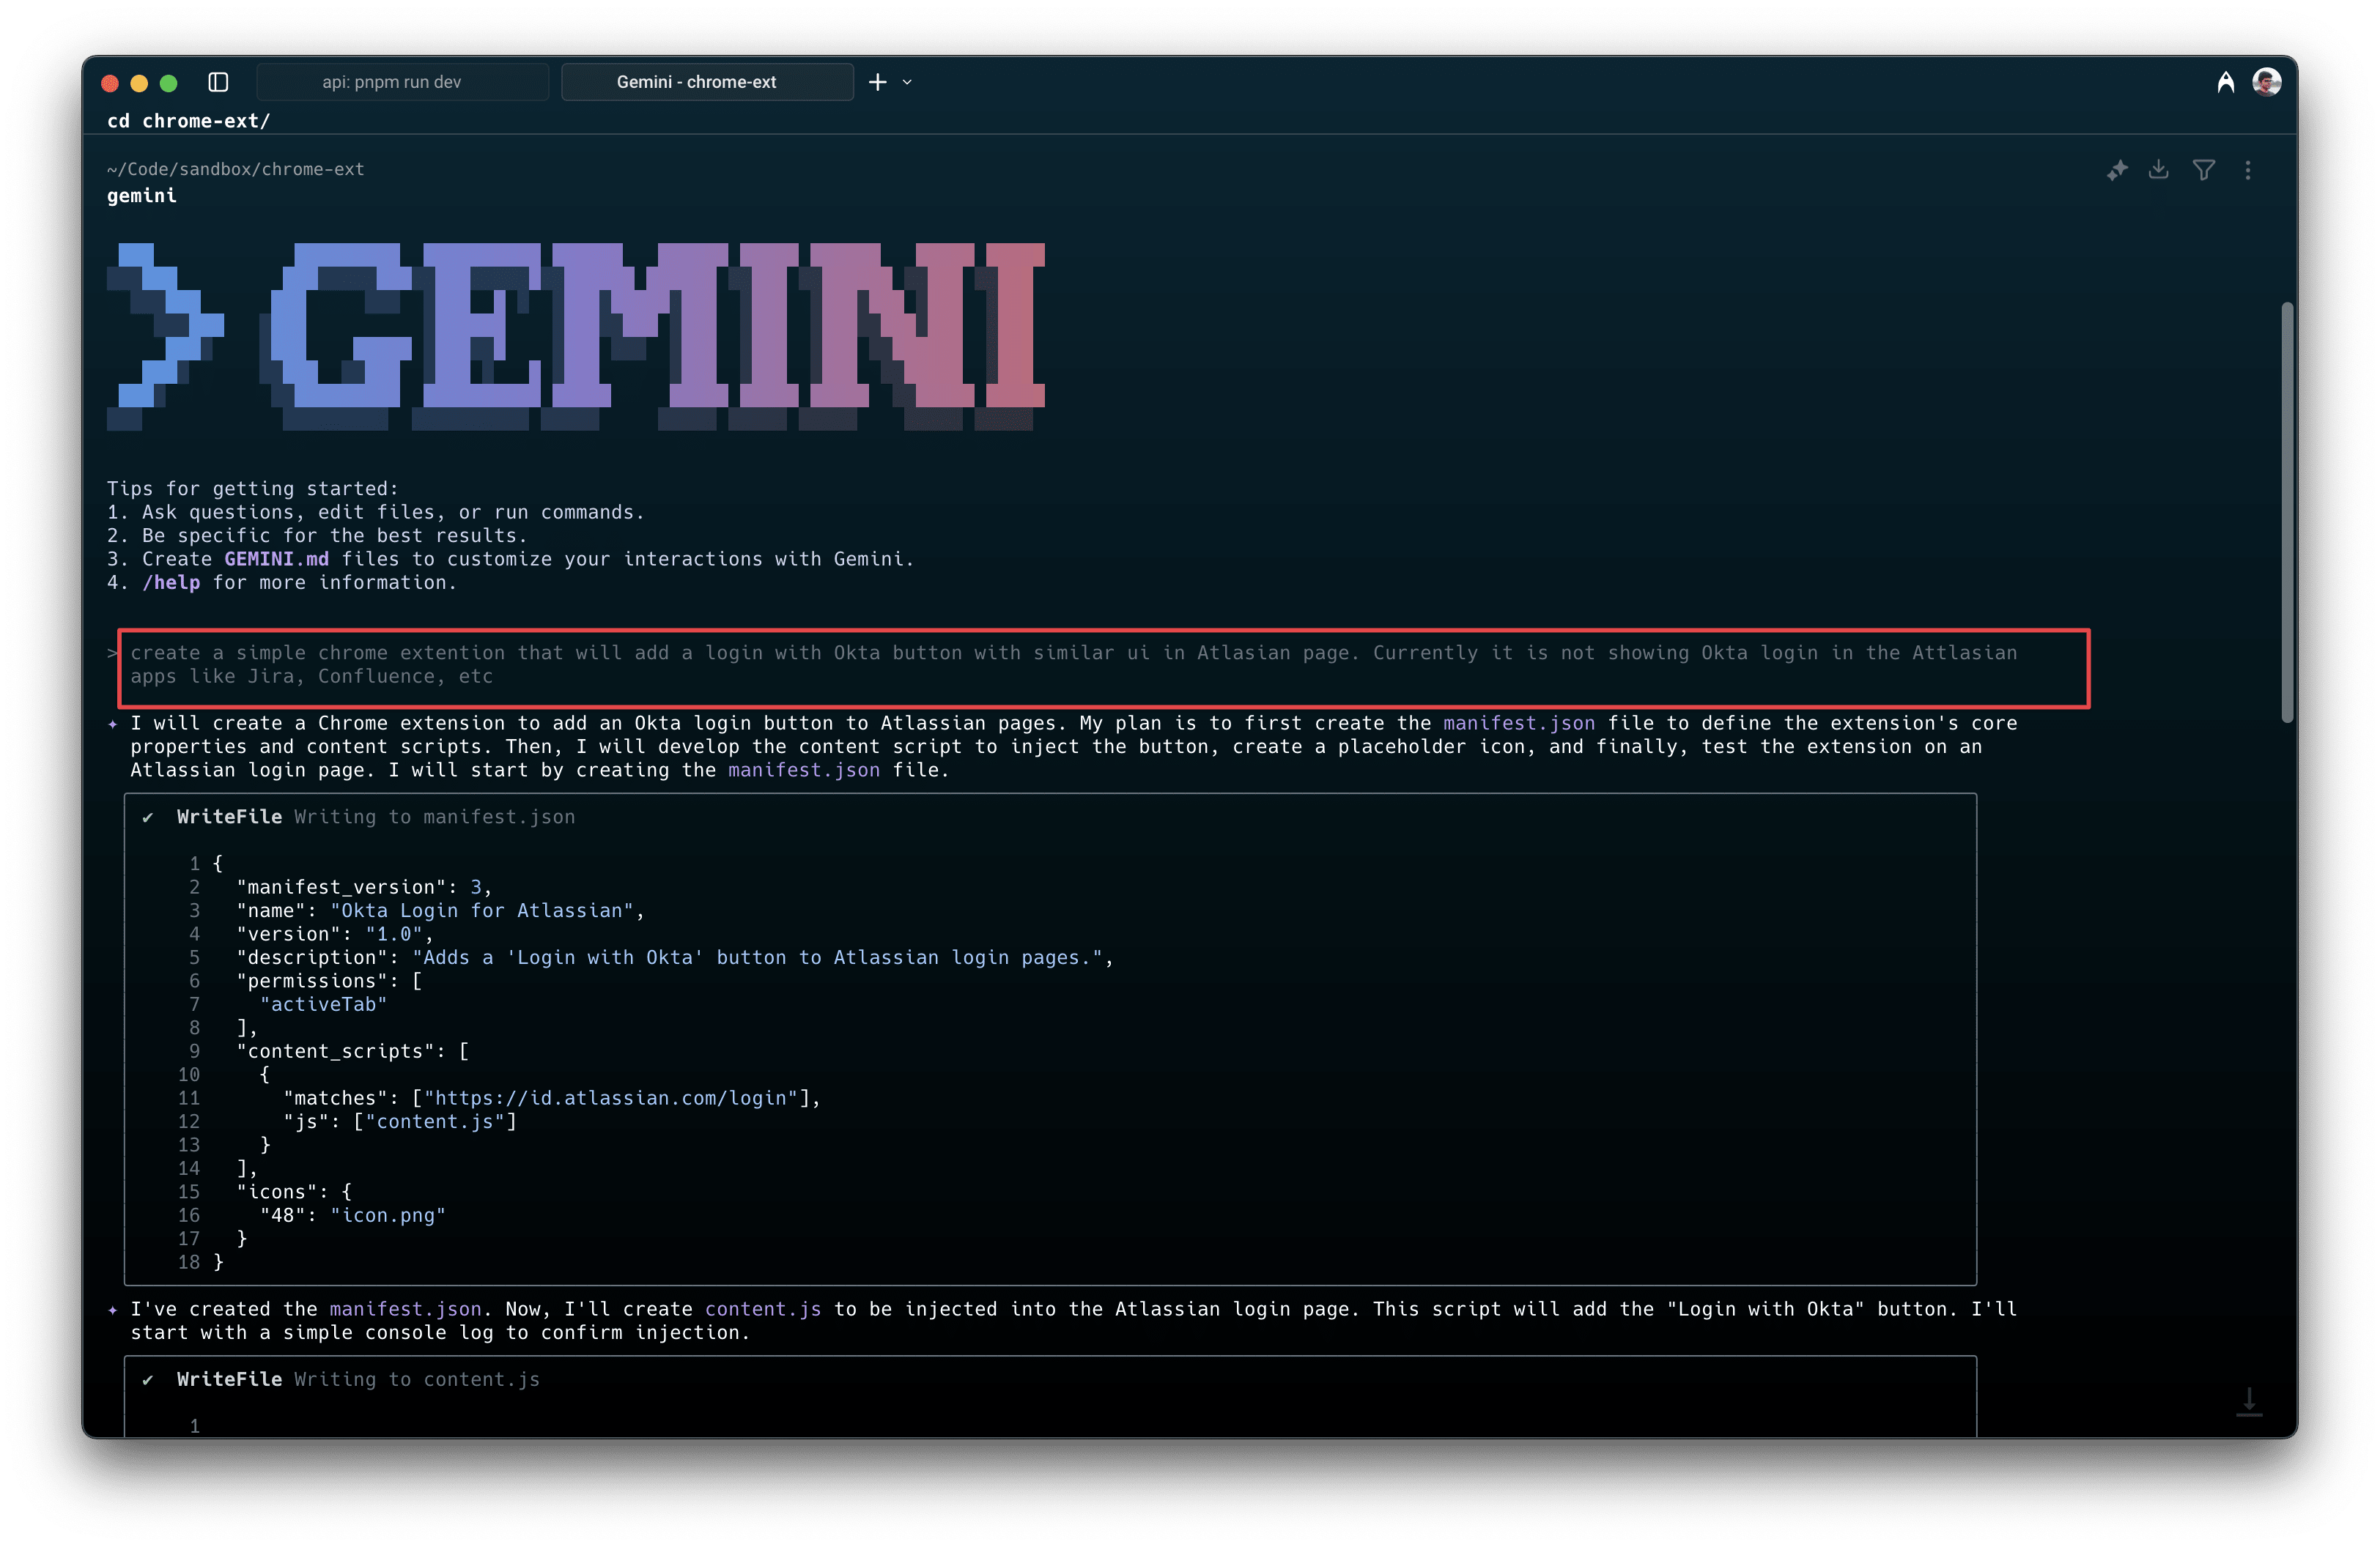Click the '"permissions": [' line
The image size is (2380, 1547).
tap(329, 980)
